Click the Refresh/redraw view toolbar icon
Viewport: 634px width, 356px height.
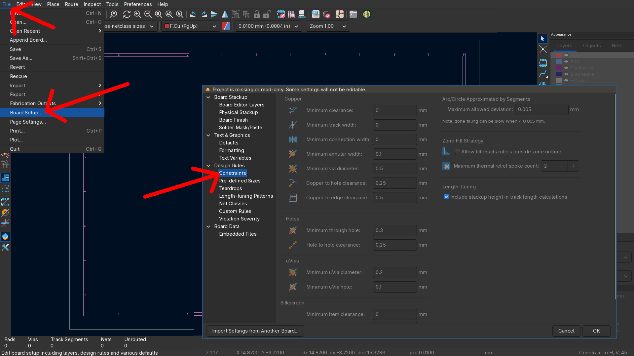(127, 14)
